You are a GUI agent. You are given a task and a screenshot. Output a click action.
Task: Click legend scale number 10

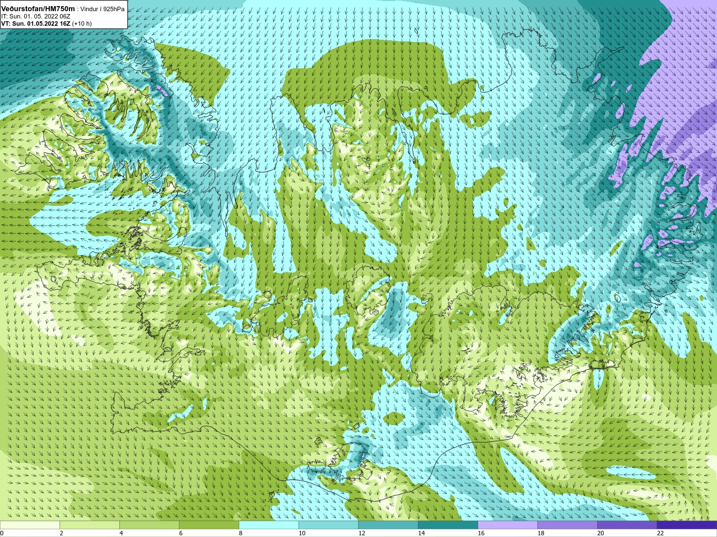302,533
